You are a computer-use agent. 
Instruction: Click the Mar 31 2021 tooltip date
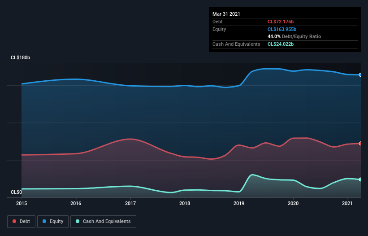click(x=226, y=14)
